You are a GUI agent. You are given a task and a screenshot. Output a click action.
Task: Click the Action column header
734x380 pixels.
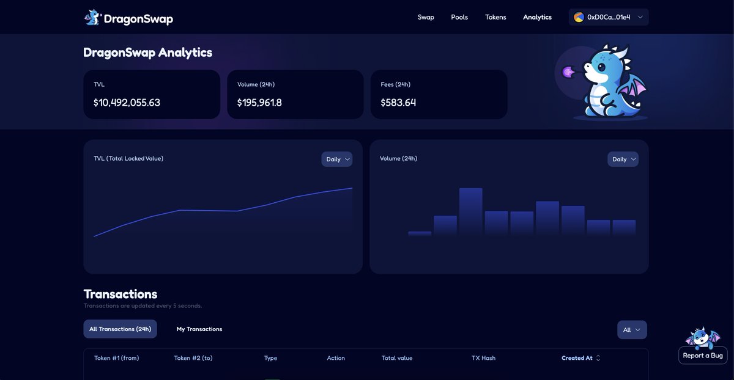coord(336,358)
